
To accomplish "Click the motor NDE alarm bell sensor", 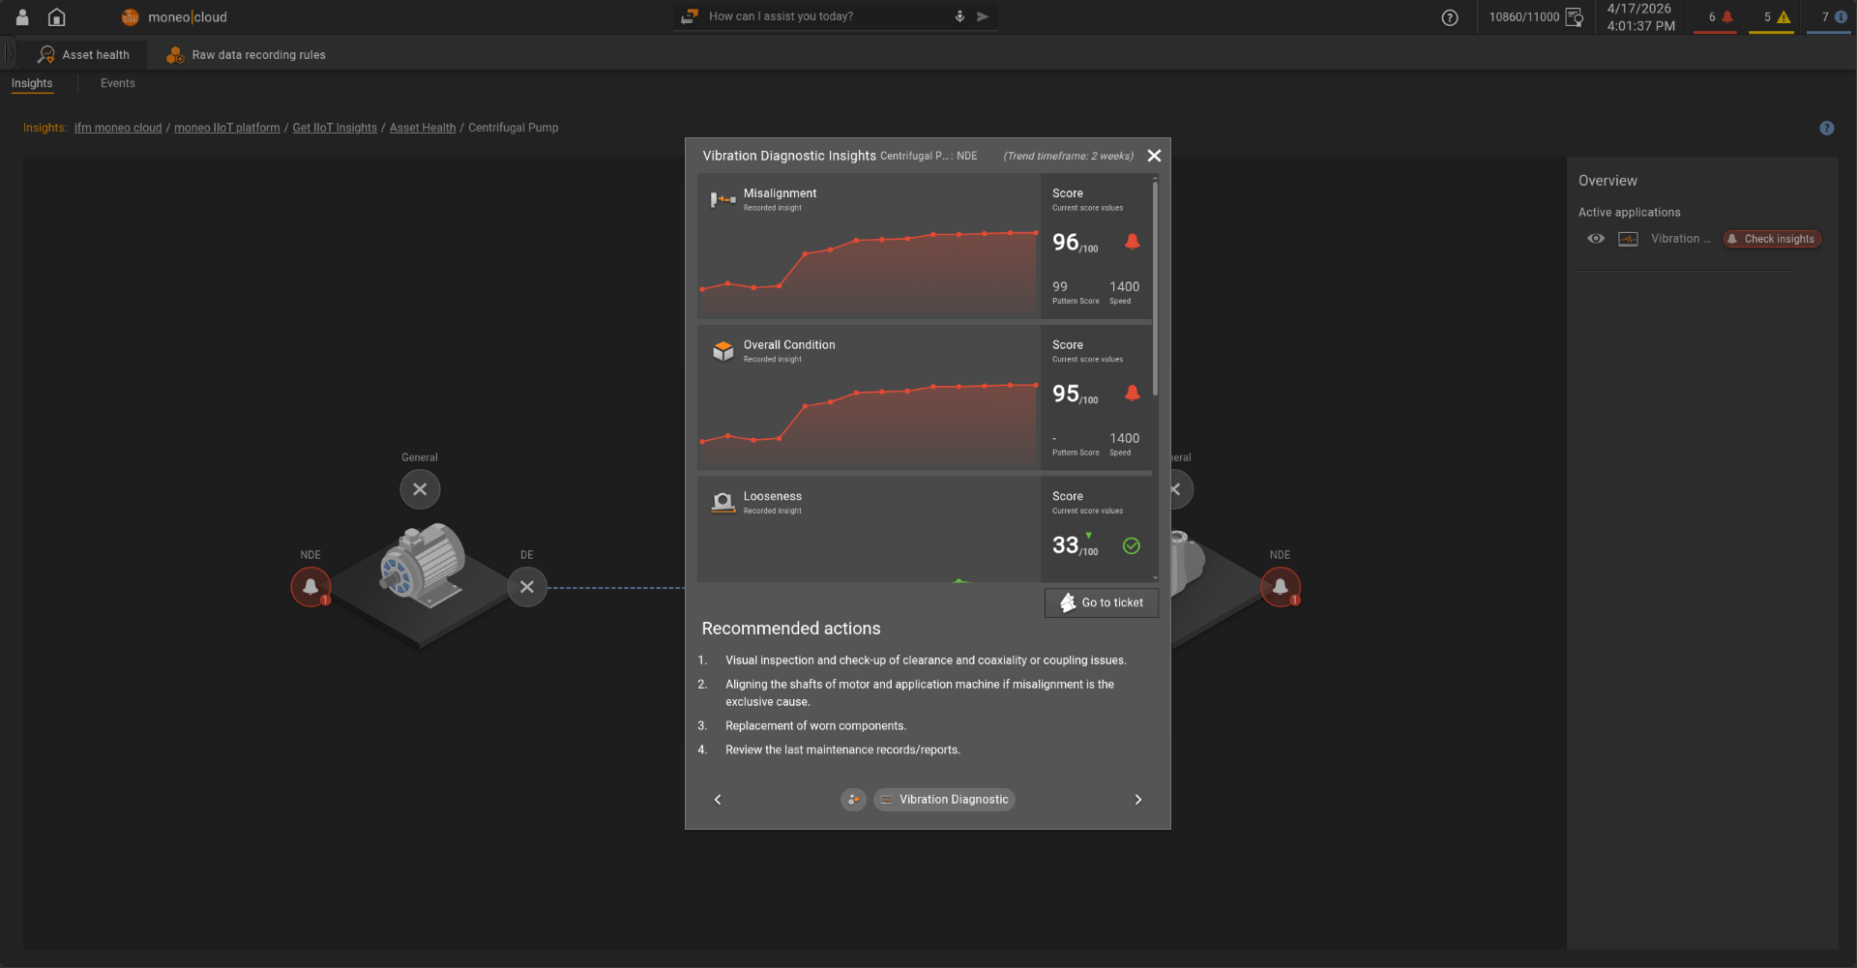I will [310, 587].
